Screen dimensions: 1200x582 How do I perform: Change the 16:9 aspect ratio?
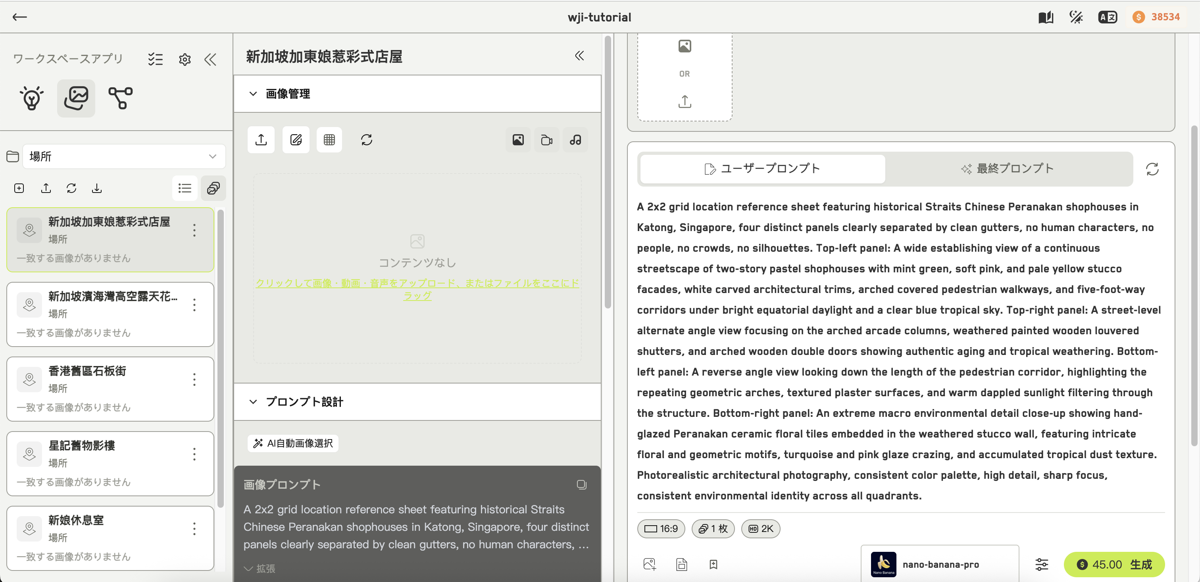coord(661,528)
